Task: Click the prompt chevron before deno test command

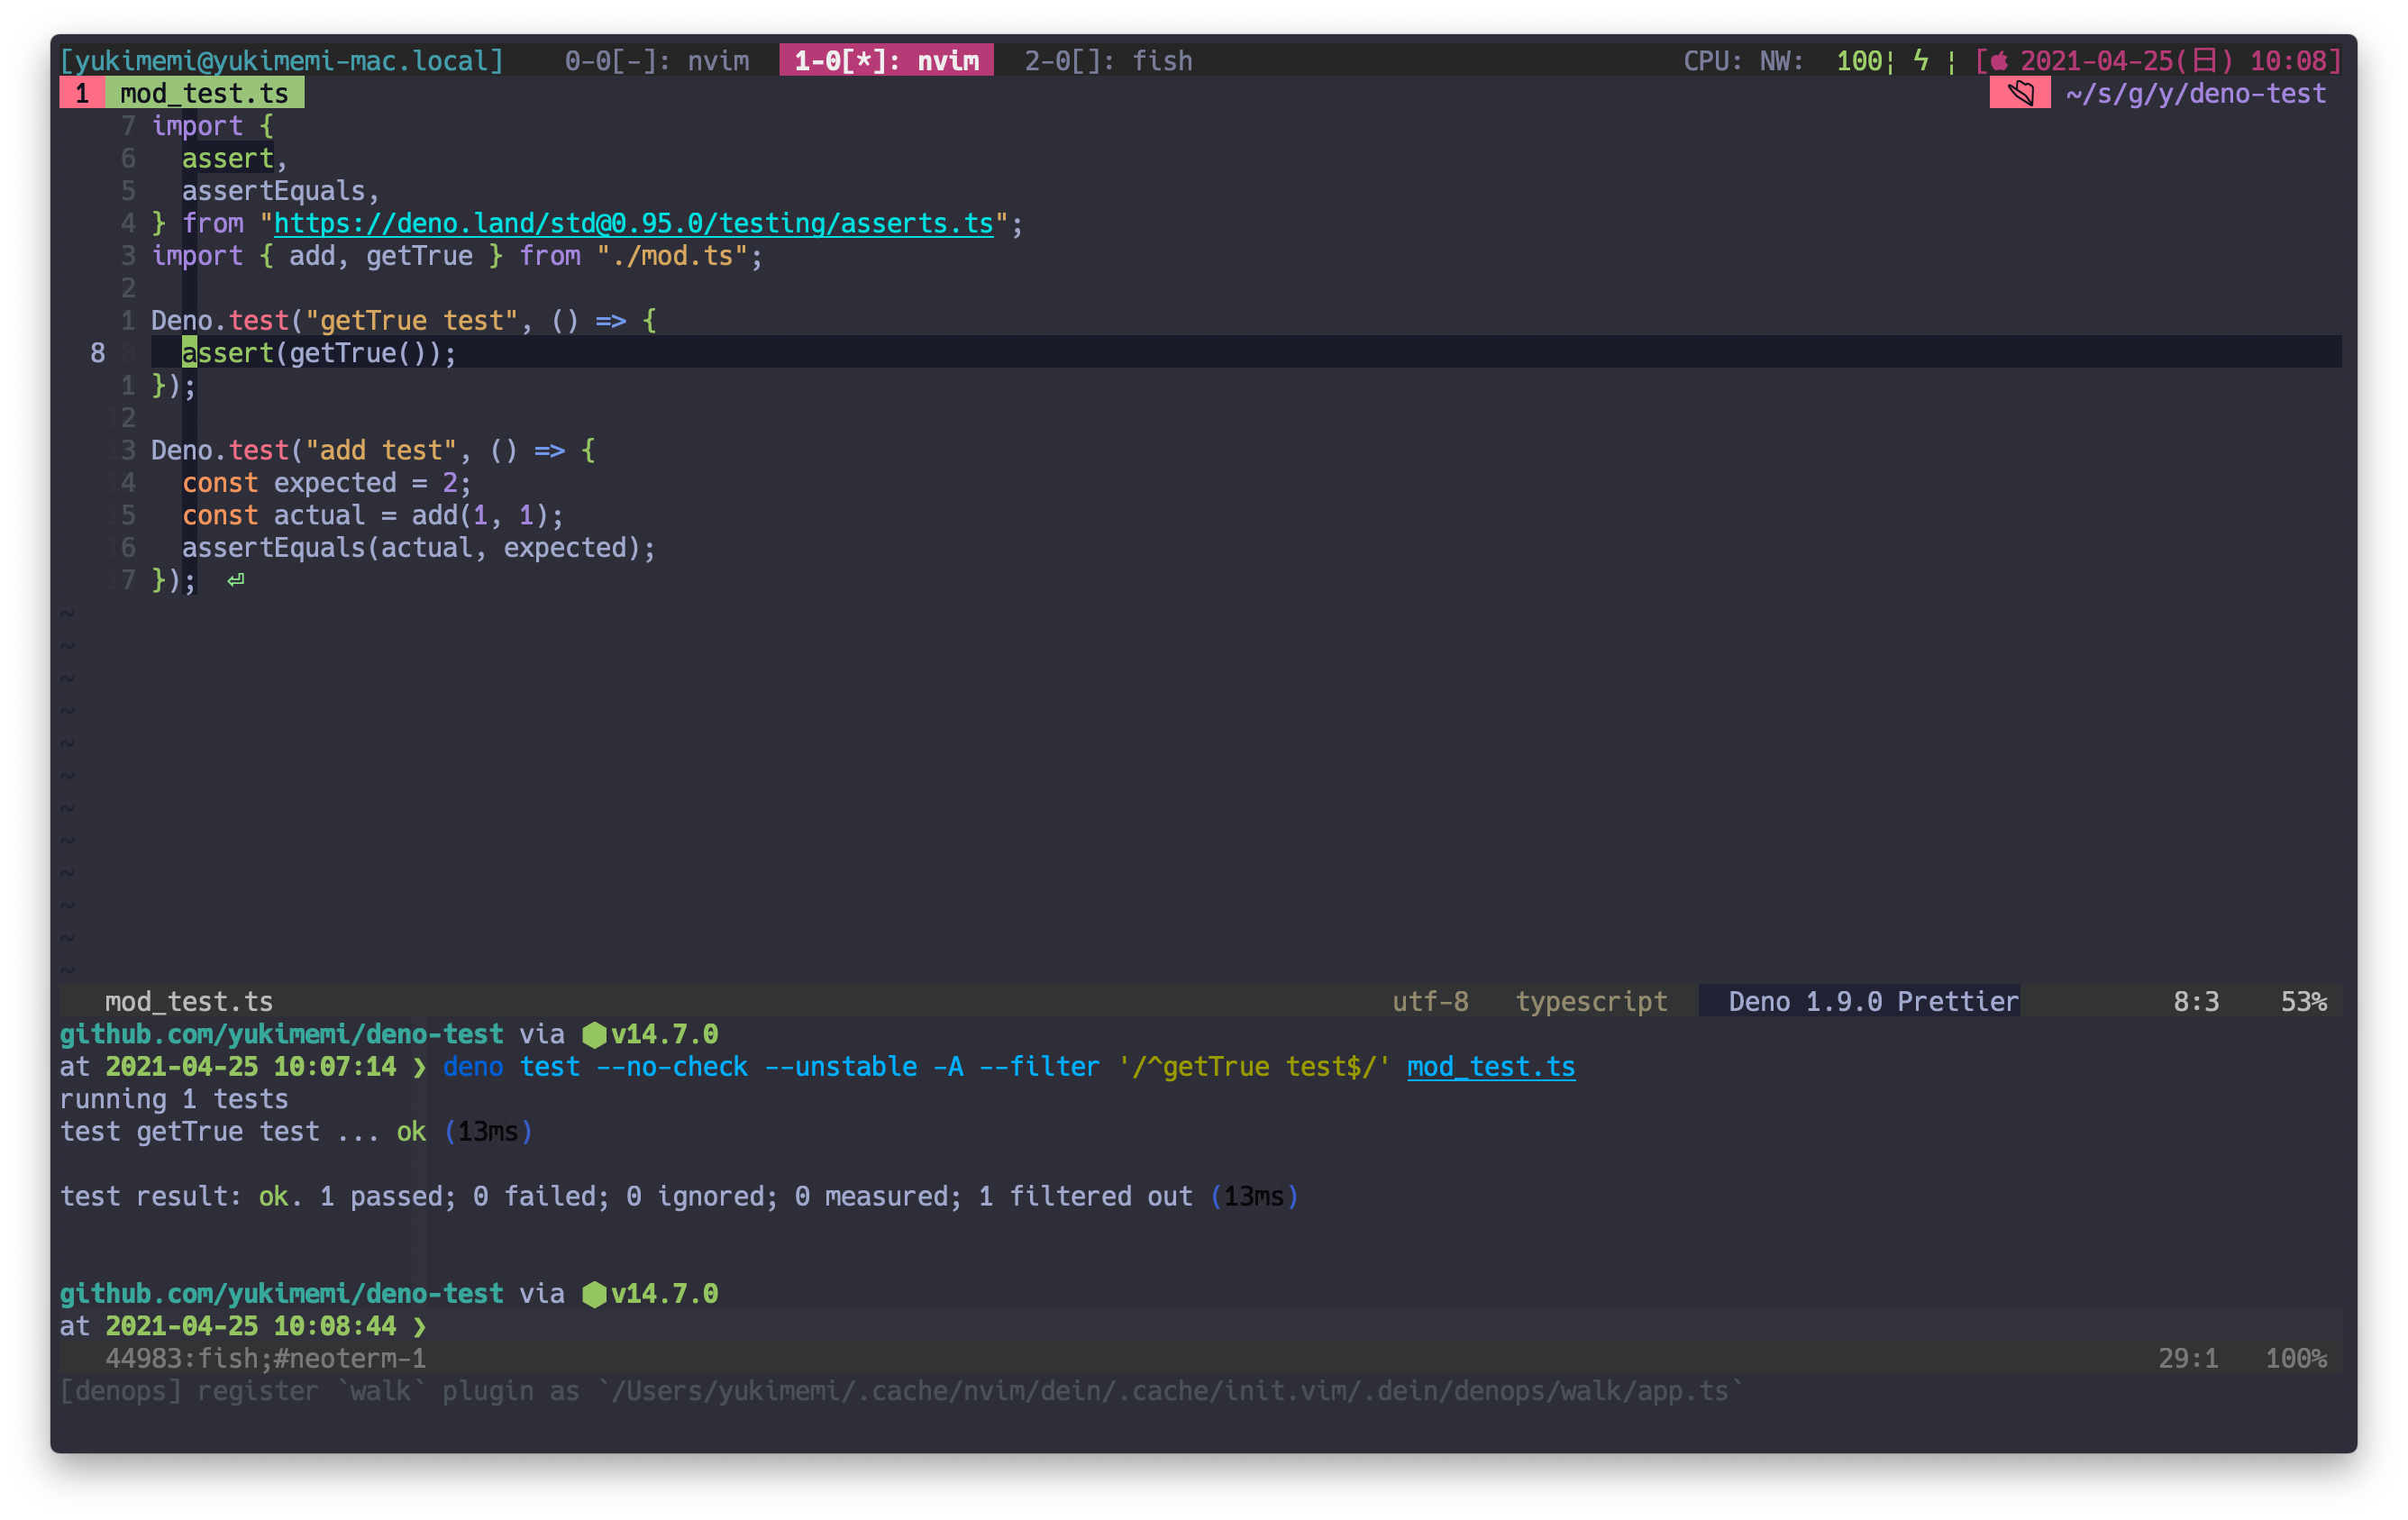Action: pos(420,1067)
